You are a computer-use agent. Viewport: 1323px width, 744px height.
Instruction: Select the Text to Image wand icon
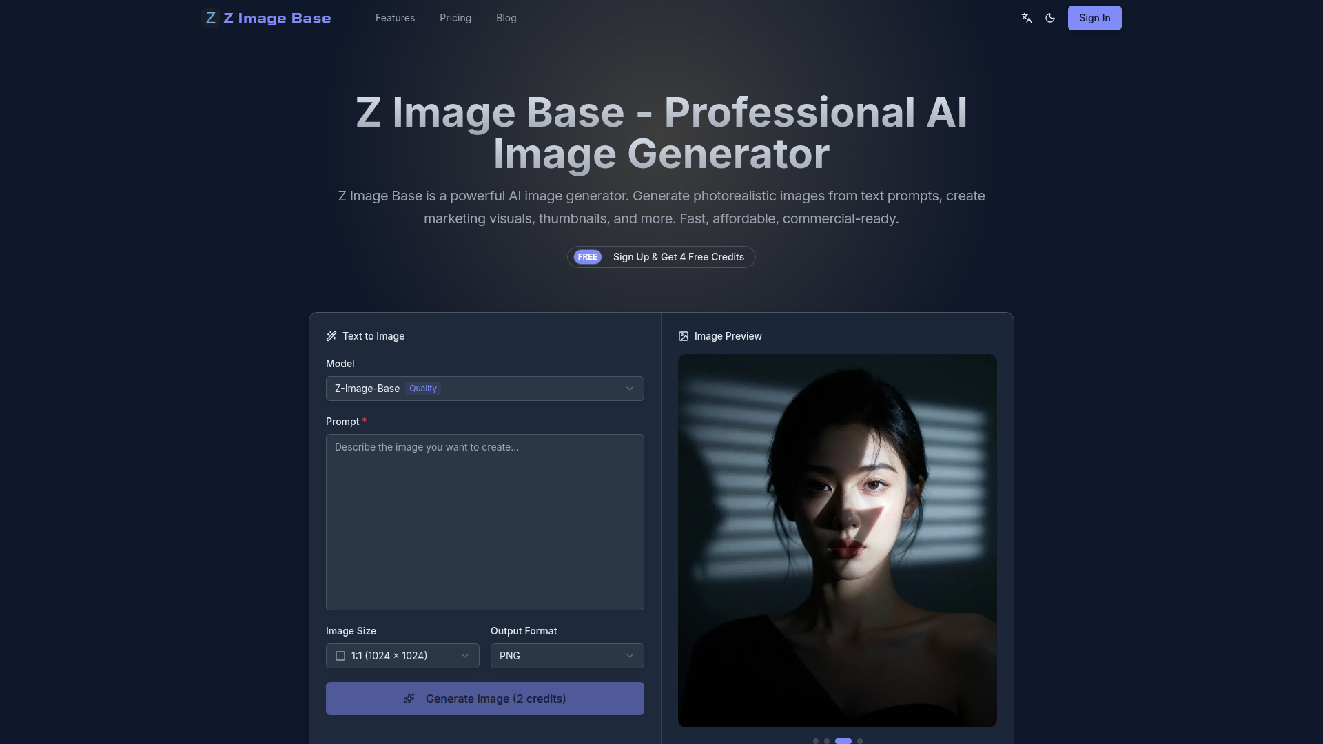point(332,336)
